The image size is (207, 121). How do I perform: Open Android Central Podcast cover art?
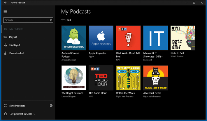[x=74, y=38]
